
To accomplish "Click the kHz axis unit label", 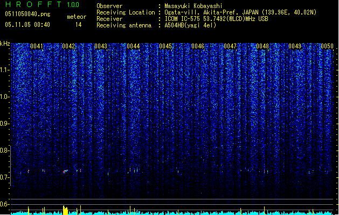I will click(x=5, y=44).
